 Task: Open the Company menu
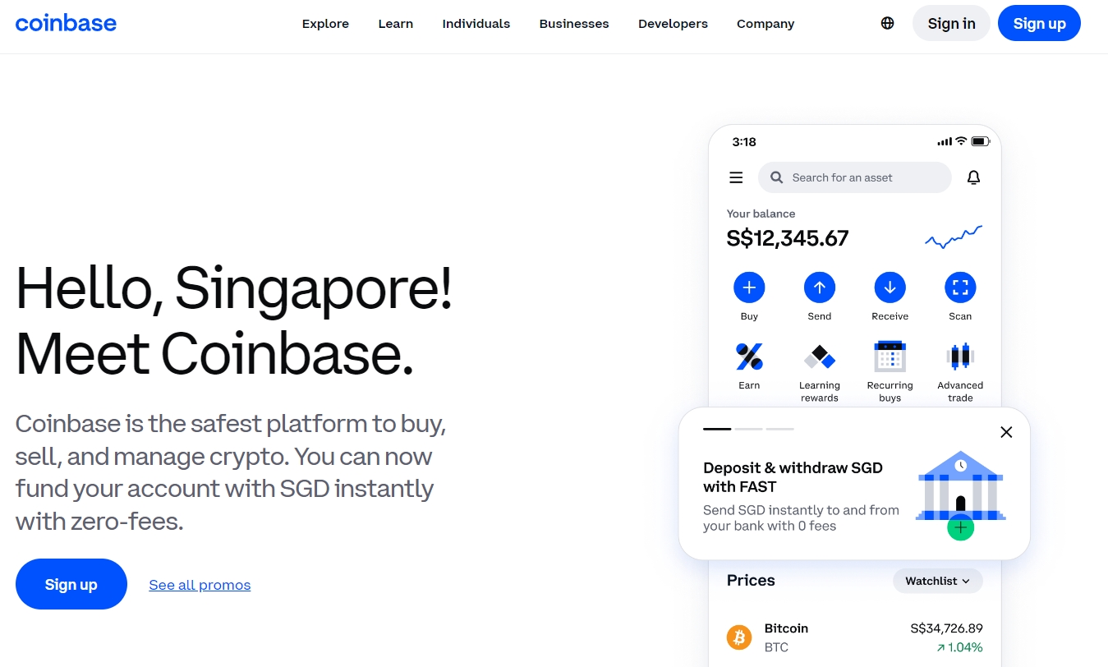[765, 24]
